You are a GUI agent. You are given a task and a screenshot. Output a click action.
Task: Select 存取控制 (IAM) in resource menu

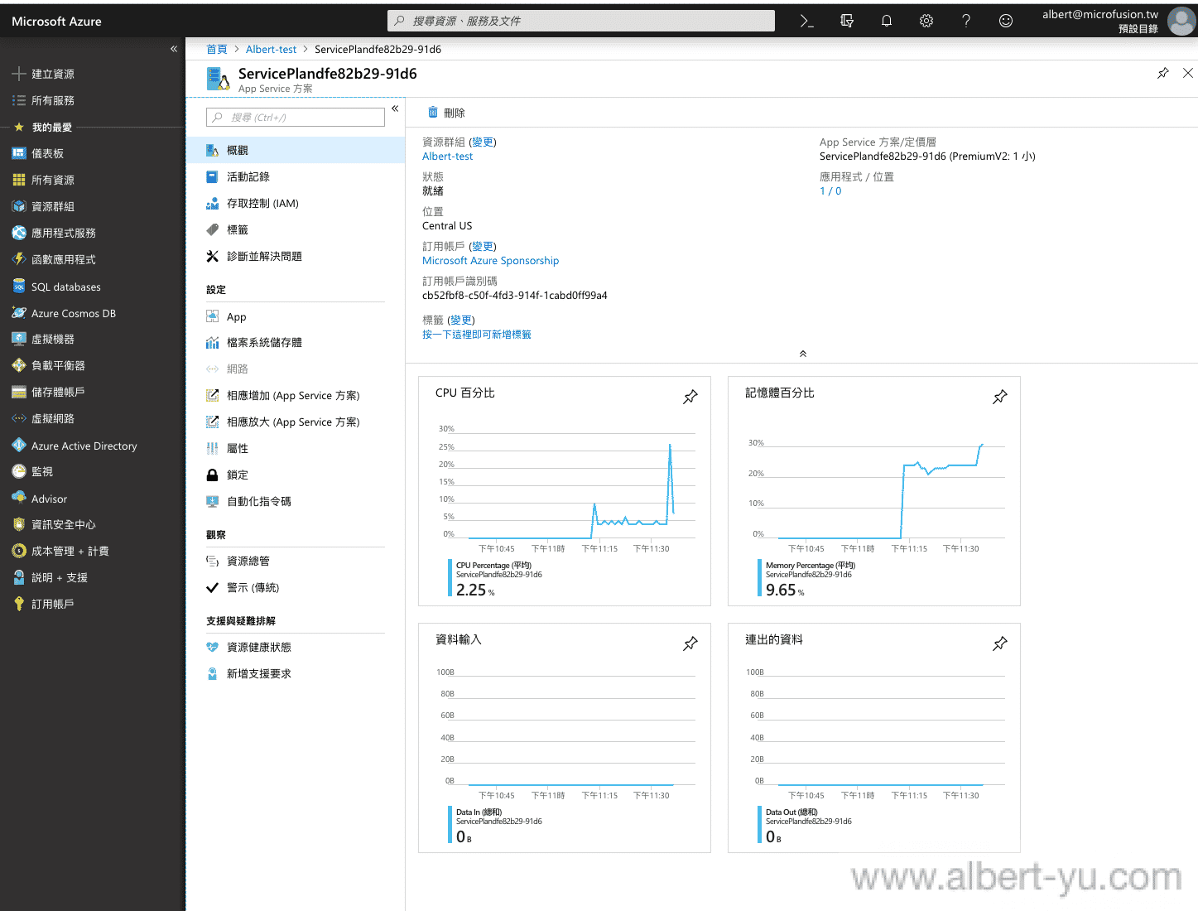tap(296, 203)
